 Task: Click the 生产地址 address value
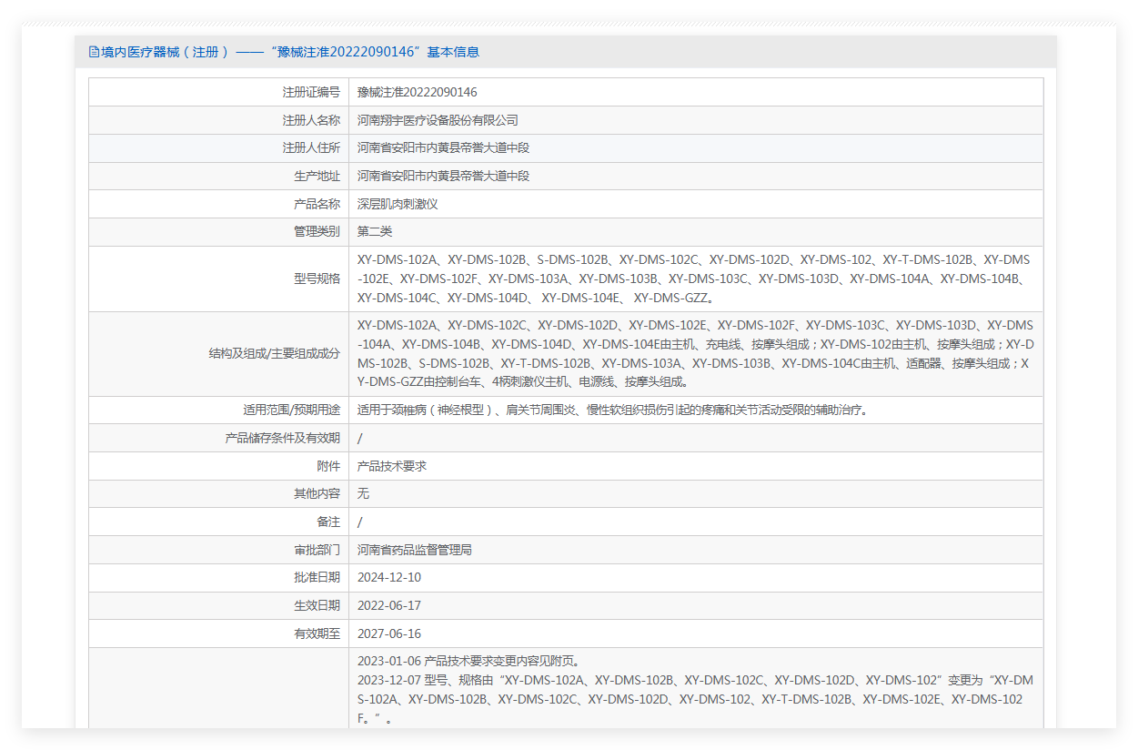pos(443,176)
